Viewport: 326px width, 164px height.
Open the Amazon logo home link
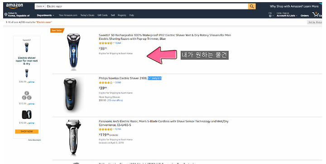[14, 6]
